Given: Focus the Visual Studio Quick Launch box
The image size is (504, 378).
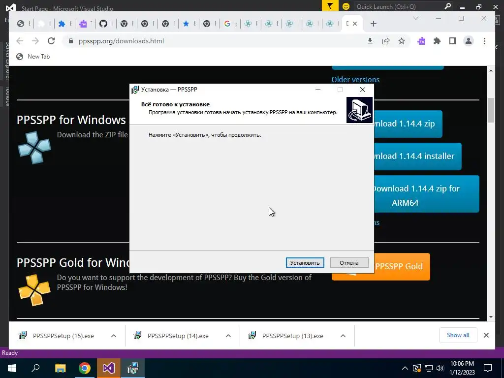Looking at the screenshot, I should (x=399, y=6).
